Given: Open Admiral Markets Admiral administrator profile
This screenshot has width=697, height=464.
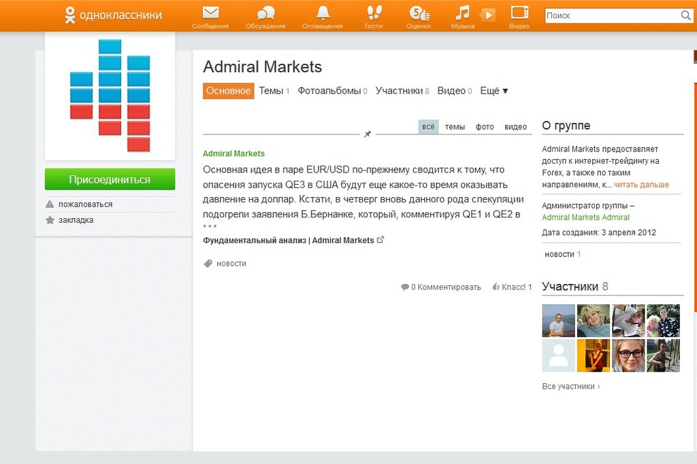Looking at the screenshot, I should (x=585, y=217).
